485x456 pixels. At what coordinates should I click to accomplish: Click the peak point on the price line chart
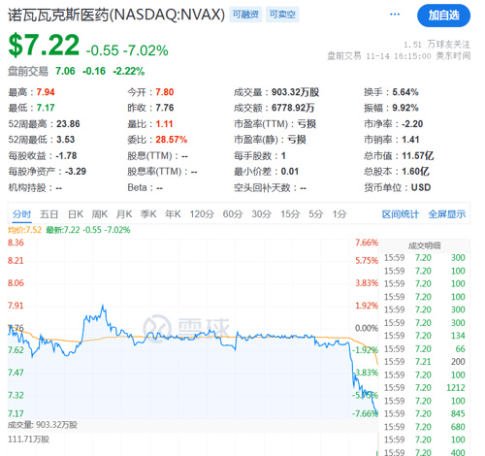pos(103,305)
